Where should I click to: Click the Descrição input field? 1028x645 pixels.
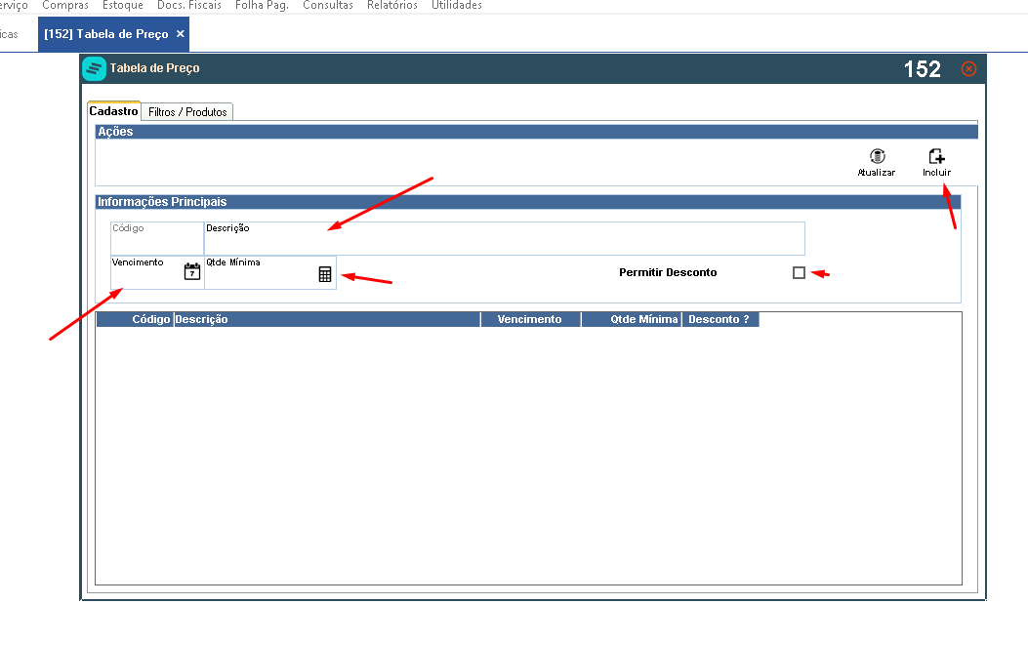pyautogui.click(x=504, y=239)
